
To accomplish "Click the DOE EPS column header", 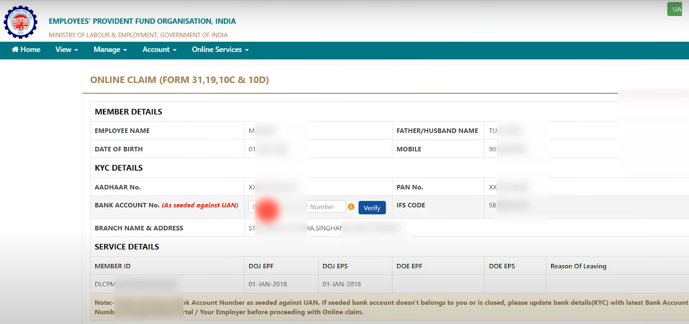I will pyautogui.click(x=502, y=266).
